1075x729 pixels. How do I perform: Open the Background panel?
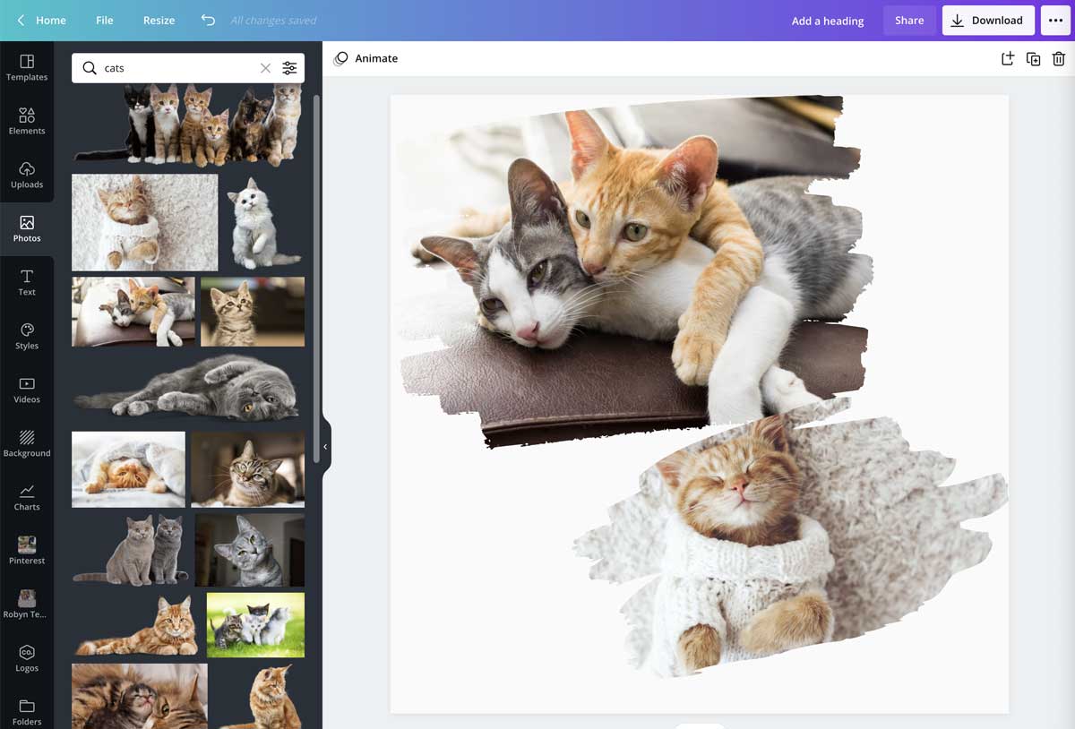pos(27,444)
